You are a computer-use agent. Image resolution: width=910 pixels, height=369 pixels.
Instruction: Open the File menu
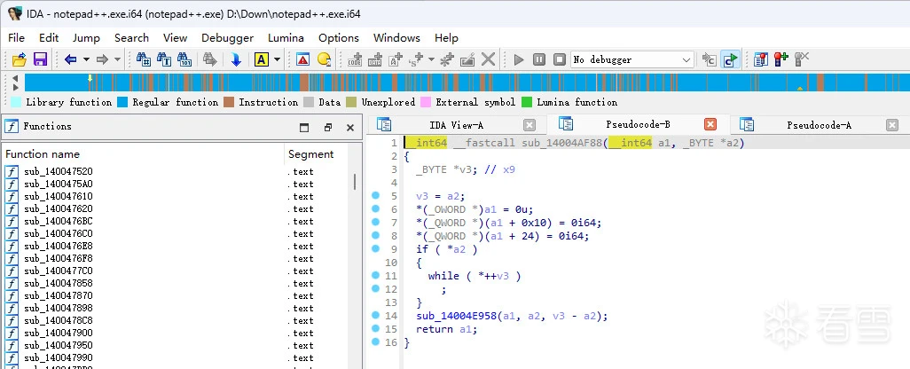tap(16, 38)
